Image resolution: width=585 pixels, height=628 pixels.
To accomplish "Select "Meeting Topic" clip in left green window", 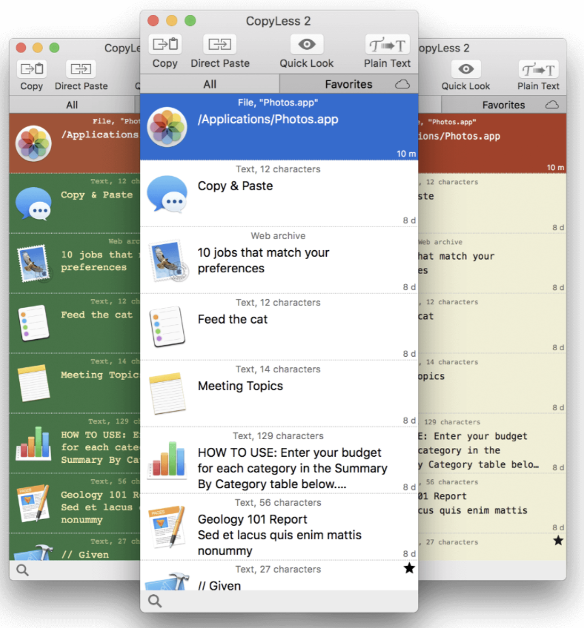I will coord(75,383).
